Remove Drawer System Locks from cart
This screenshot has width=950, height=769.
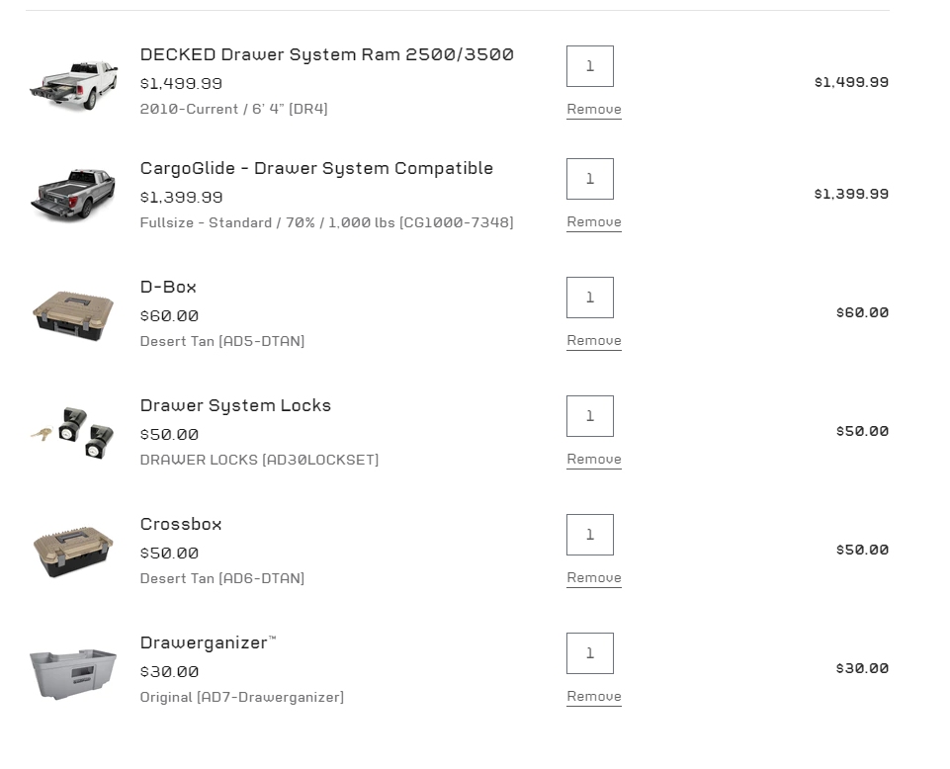(x=593, y=460)
